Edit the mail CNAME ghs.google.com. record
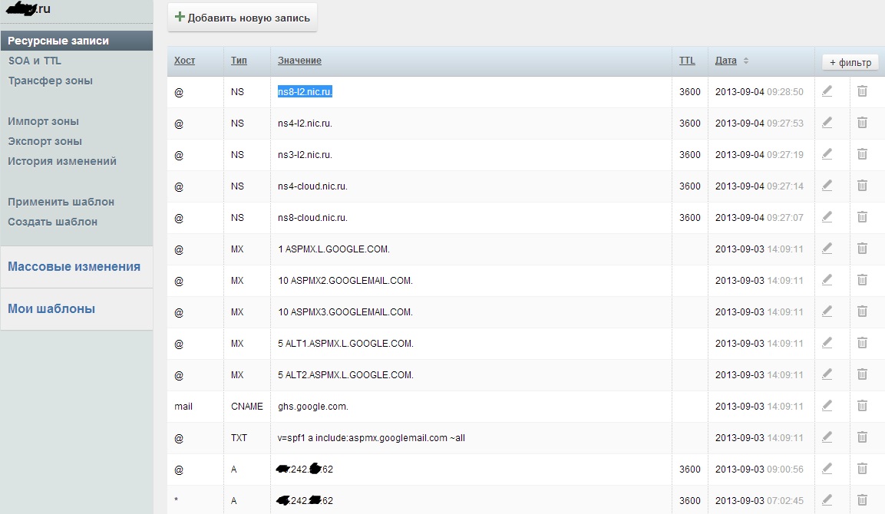The width and height of the screenshot is (885, 514). pos(827,406)
